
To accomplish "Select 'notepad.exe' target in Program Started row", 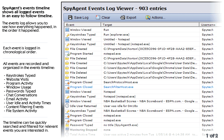I will (112, 54).
